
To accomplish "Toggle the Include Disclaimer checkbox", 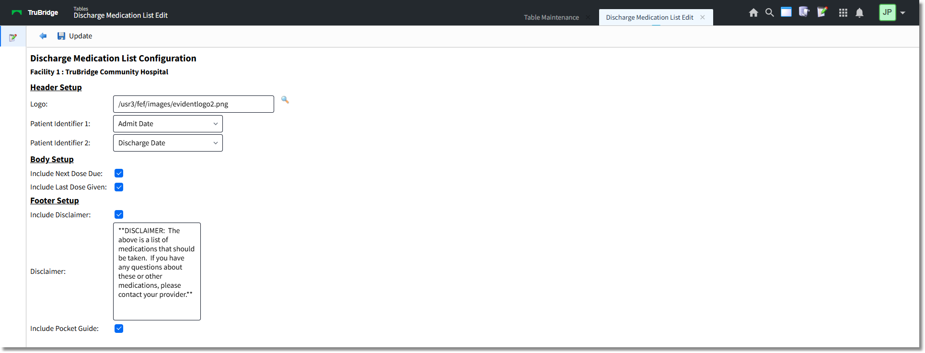I will point(119,214).
